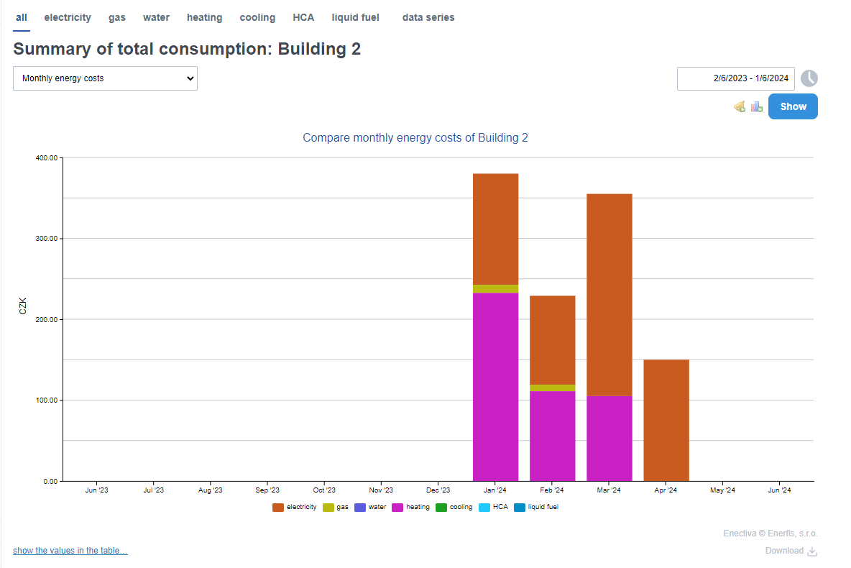Image resolution: width=851 pixels, height=568 pixels.
Task: Open 'show the values in the table' link
Action: [70, 551]
